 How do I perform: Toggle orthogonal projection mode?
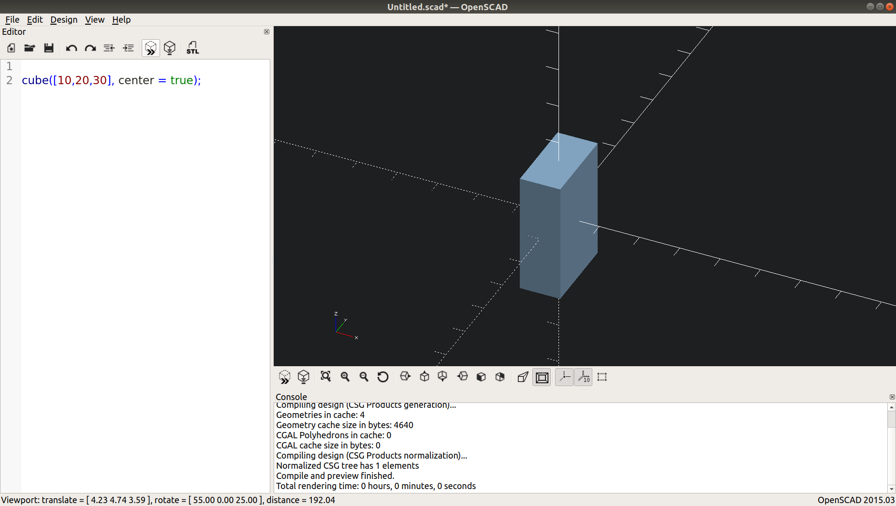(541, 377)
